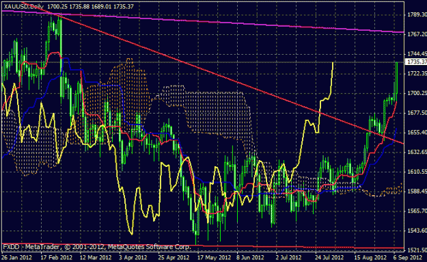Click the 1677.50 price axis label
The image size is (427, 262).
click(x=417, y=113)
